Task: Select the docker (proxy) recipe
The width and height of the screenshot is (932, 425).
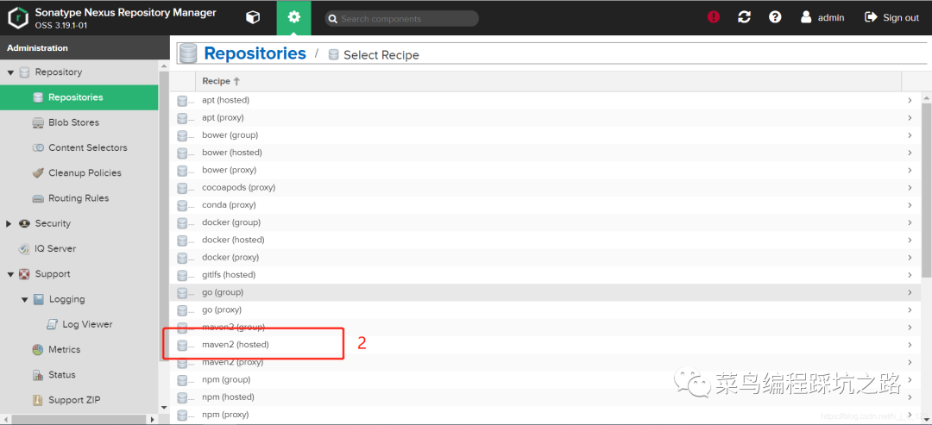Action: [x=545, y=258]
